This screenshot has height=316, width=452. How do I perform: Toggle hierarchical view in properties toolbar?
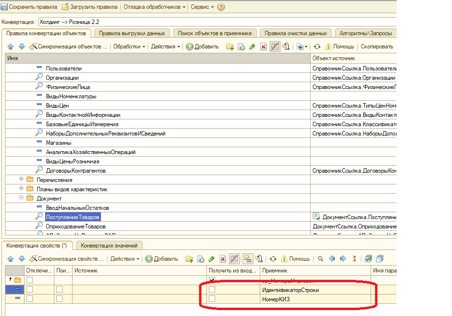[x=248, y=259]
